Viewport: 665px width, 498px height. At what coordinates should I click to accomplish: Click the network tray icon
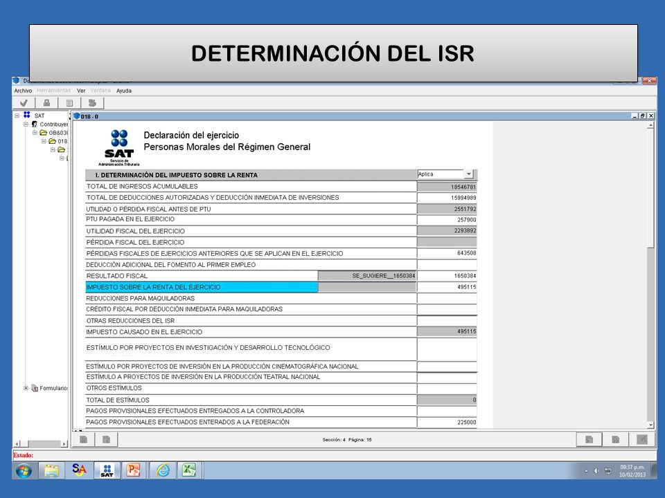[x=608, y=470]
